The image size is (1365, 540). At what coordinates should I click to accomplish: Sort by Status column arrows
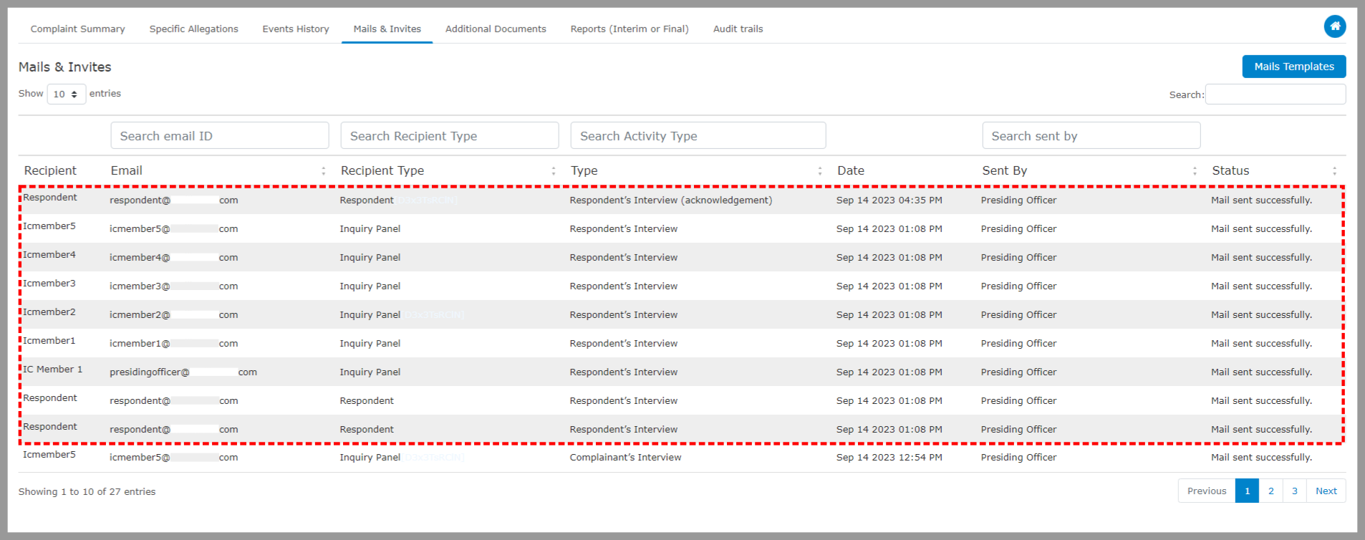tap(1333, 171)
